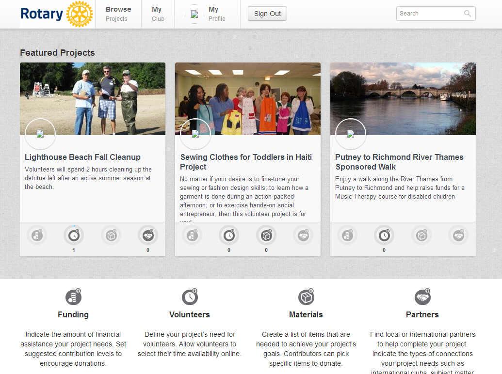This screenshot has width=502, height=374.
Task: Click the materials box icon on Putney to Richmond card
Action: click(x=421, y=235)
